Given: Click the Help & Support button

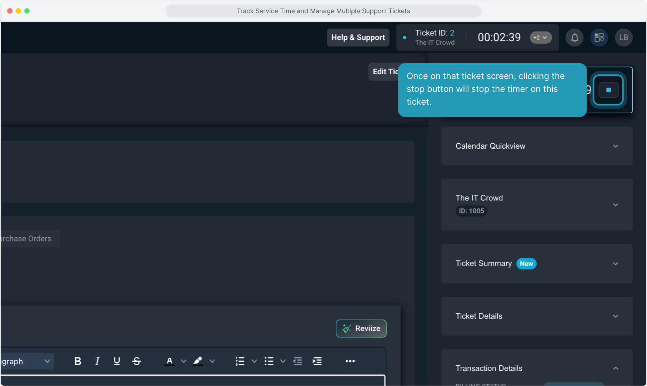Looking at the screenshot, I should pyautogui.click(x=358, y=38).
